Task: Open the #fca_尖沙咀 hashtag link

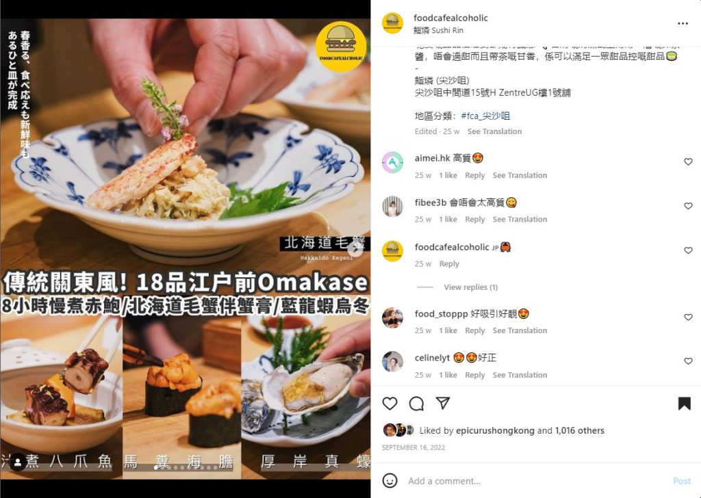Action: coord(485,116)
